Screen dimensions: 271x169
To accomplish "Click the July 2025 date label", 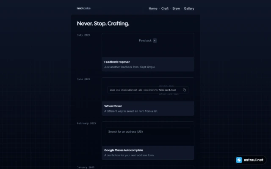I will tap(83, 35).
